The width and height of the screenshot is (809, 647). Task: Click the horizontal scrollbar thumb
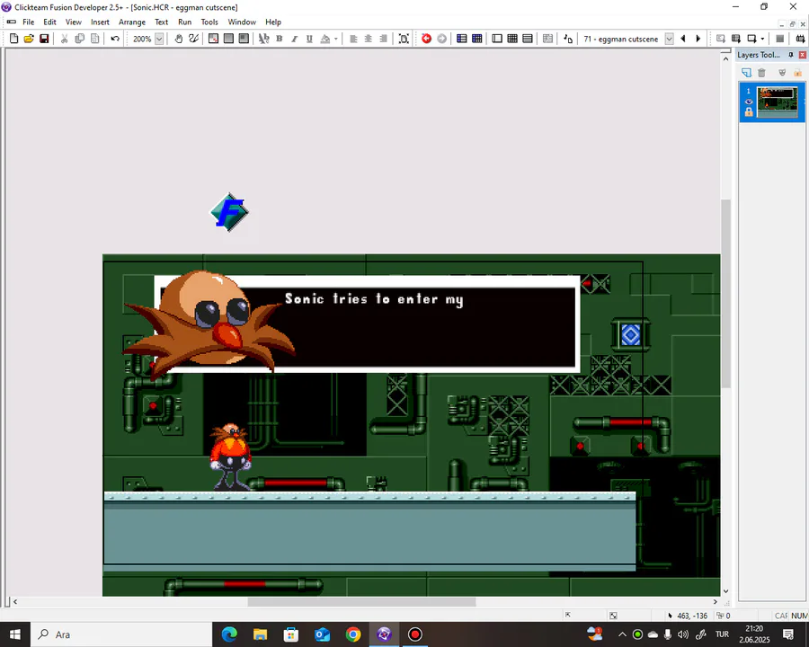(x=361, y=601)
